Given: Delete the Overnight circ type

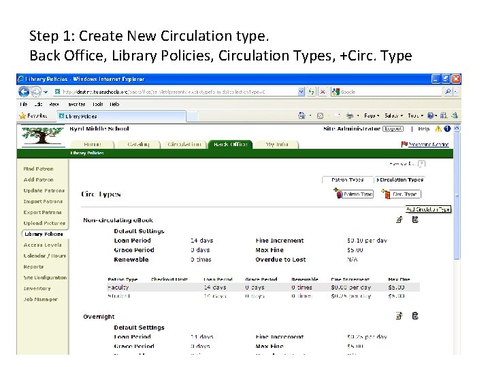Looking at the screenshot, I should point(415,316).
